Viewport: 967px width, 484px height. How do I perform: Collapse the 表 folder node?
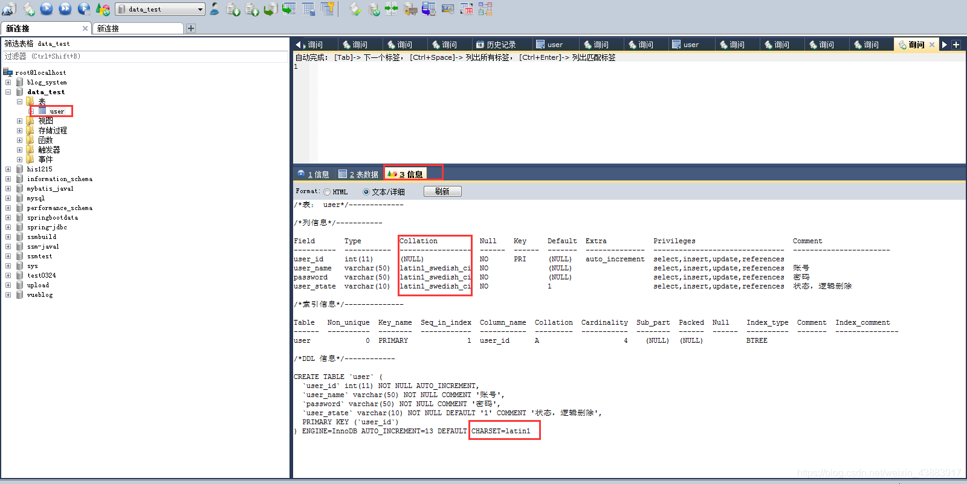tap(19, 101)
